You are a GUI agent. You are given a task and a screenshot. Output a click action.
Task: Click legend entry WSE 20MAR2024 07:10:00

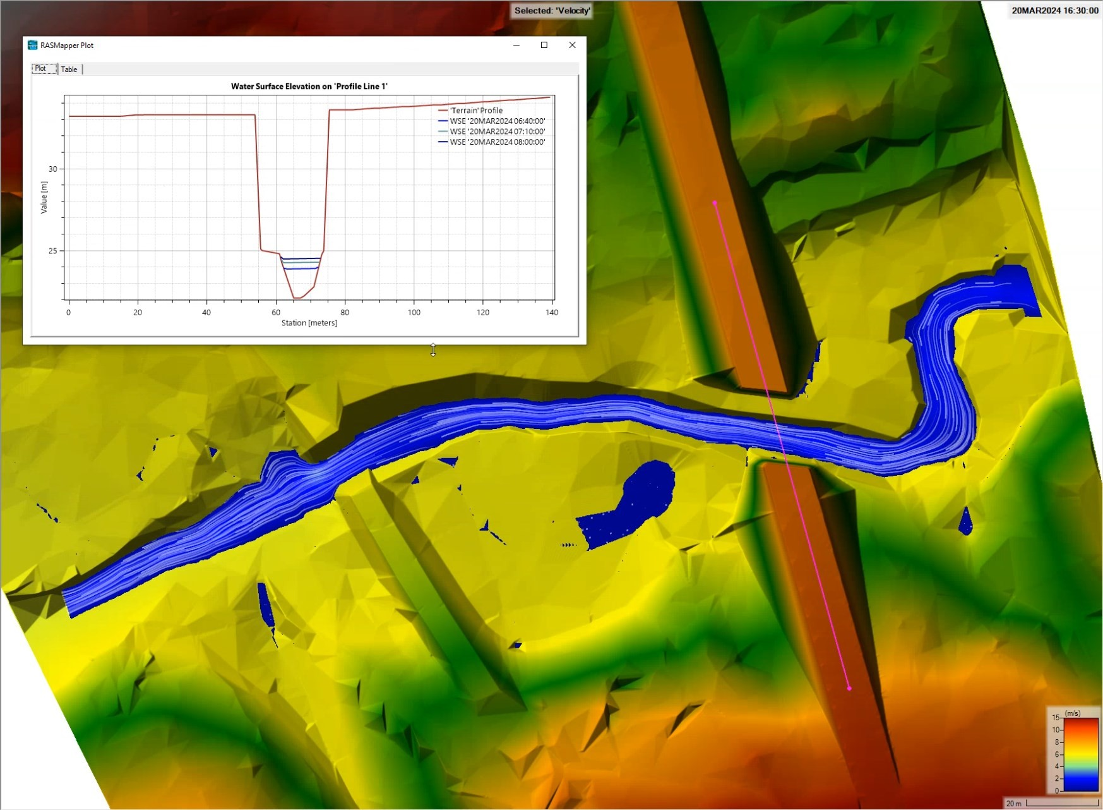491,131
